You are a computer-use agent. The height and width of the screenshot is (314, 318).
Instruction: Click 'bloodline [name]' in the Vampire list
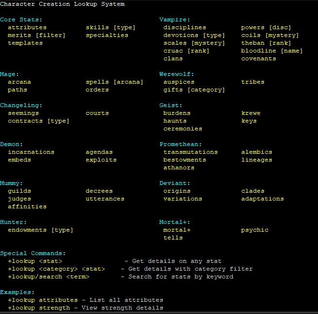tap(272, 51)
